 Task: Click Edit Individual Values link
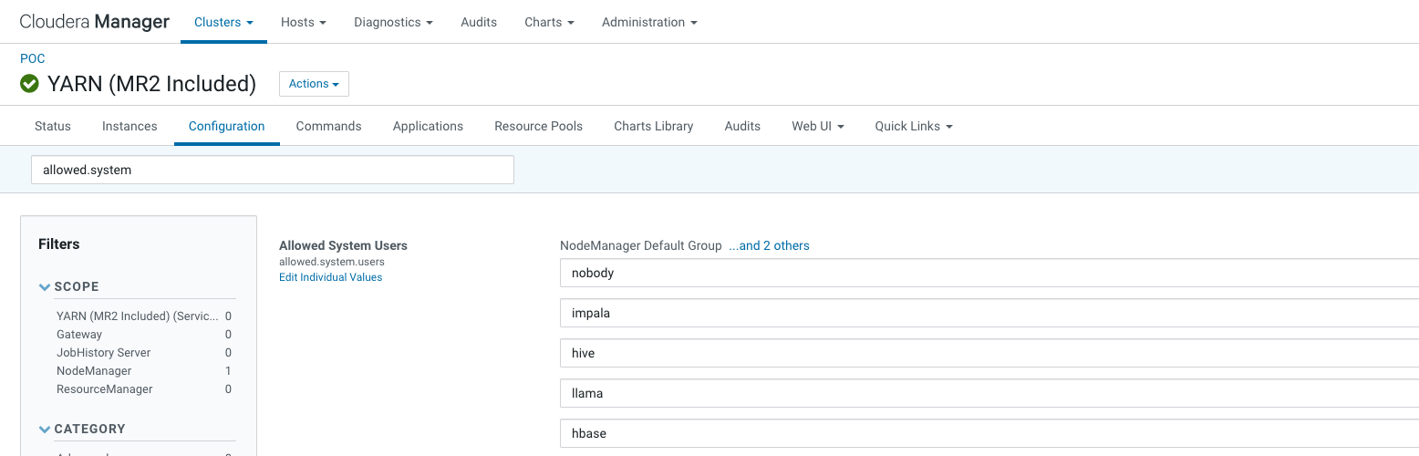331,277
